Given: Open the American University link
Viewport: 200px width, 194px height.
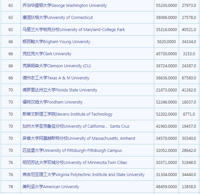Looking at the screenshot, I should [51, 187].
